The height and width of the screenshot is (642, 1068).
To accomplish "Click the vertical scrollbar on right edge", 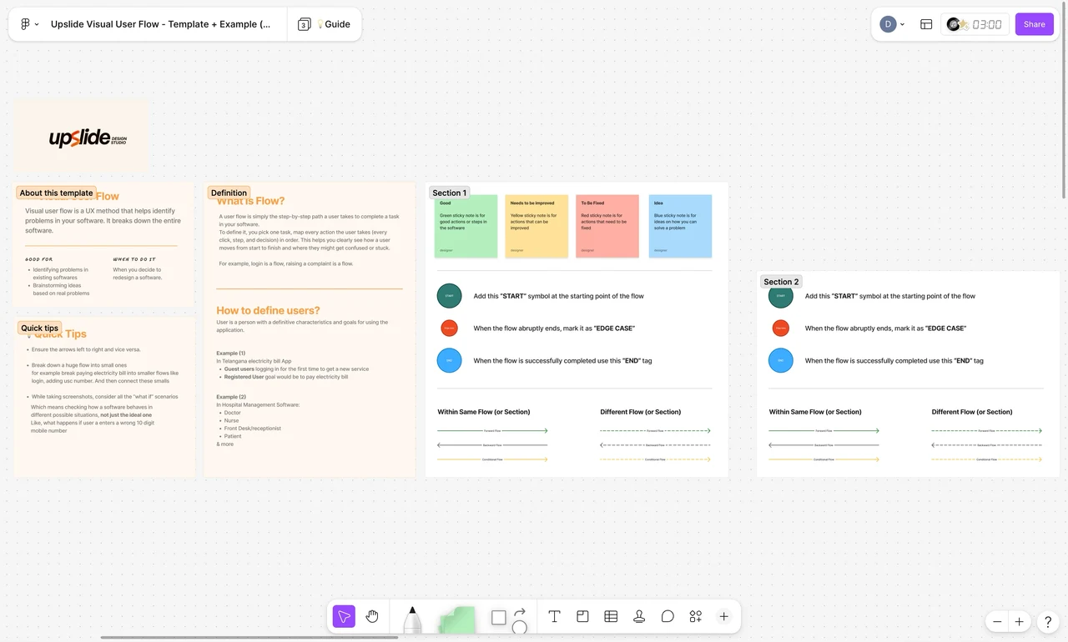I will click(1065, 102).
